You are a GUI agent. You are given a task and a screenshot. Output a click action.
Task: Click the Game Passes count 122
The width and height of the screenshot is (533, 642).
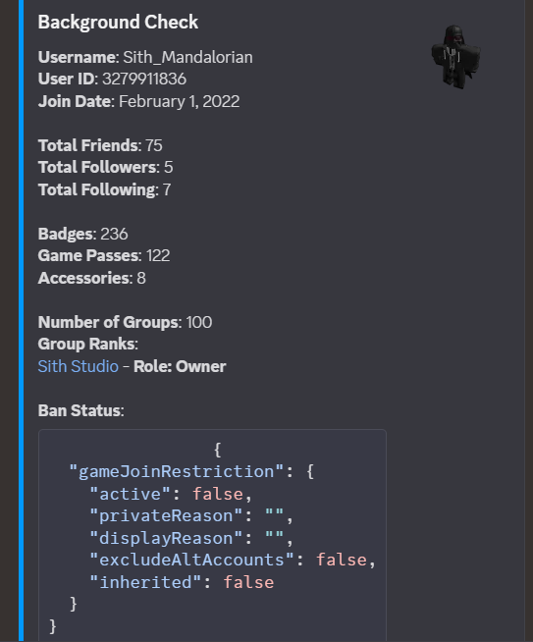[158, 256]
